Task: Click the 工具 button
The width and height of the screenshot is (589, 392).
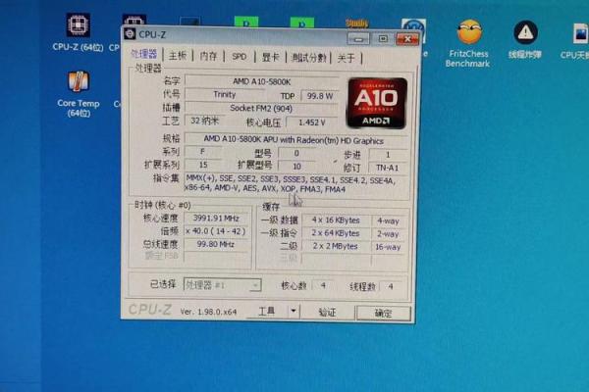Action: 267,311
